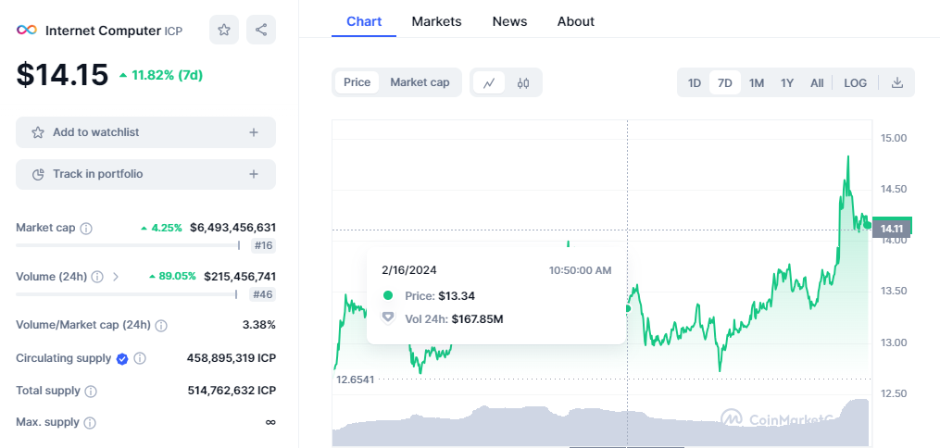Click the #16 market cap rank badge
The image size is (940, 448).
pyautogui.click(x=263, y=245)
